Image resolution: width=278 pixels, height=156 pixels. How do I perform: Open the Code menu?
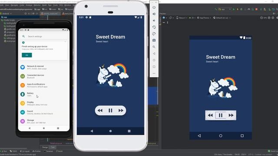(x=22, y=5)
